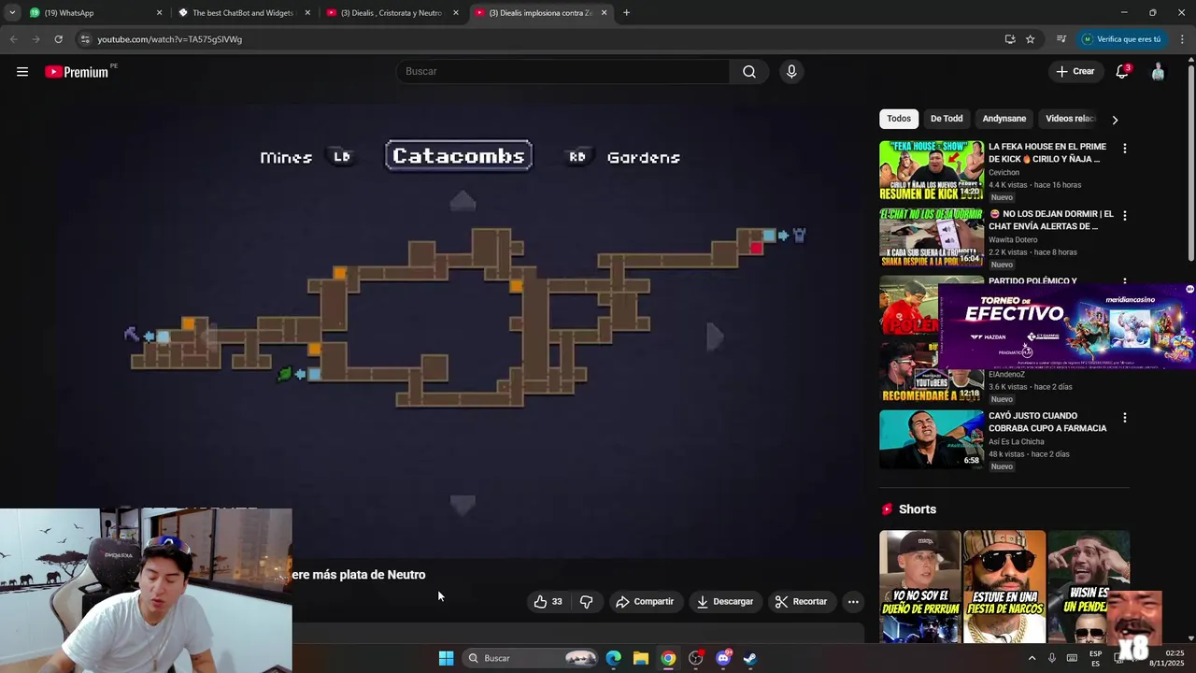Close the Diealis implosiona tab
The image size is (1196, 673).
604,13
